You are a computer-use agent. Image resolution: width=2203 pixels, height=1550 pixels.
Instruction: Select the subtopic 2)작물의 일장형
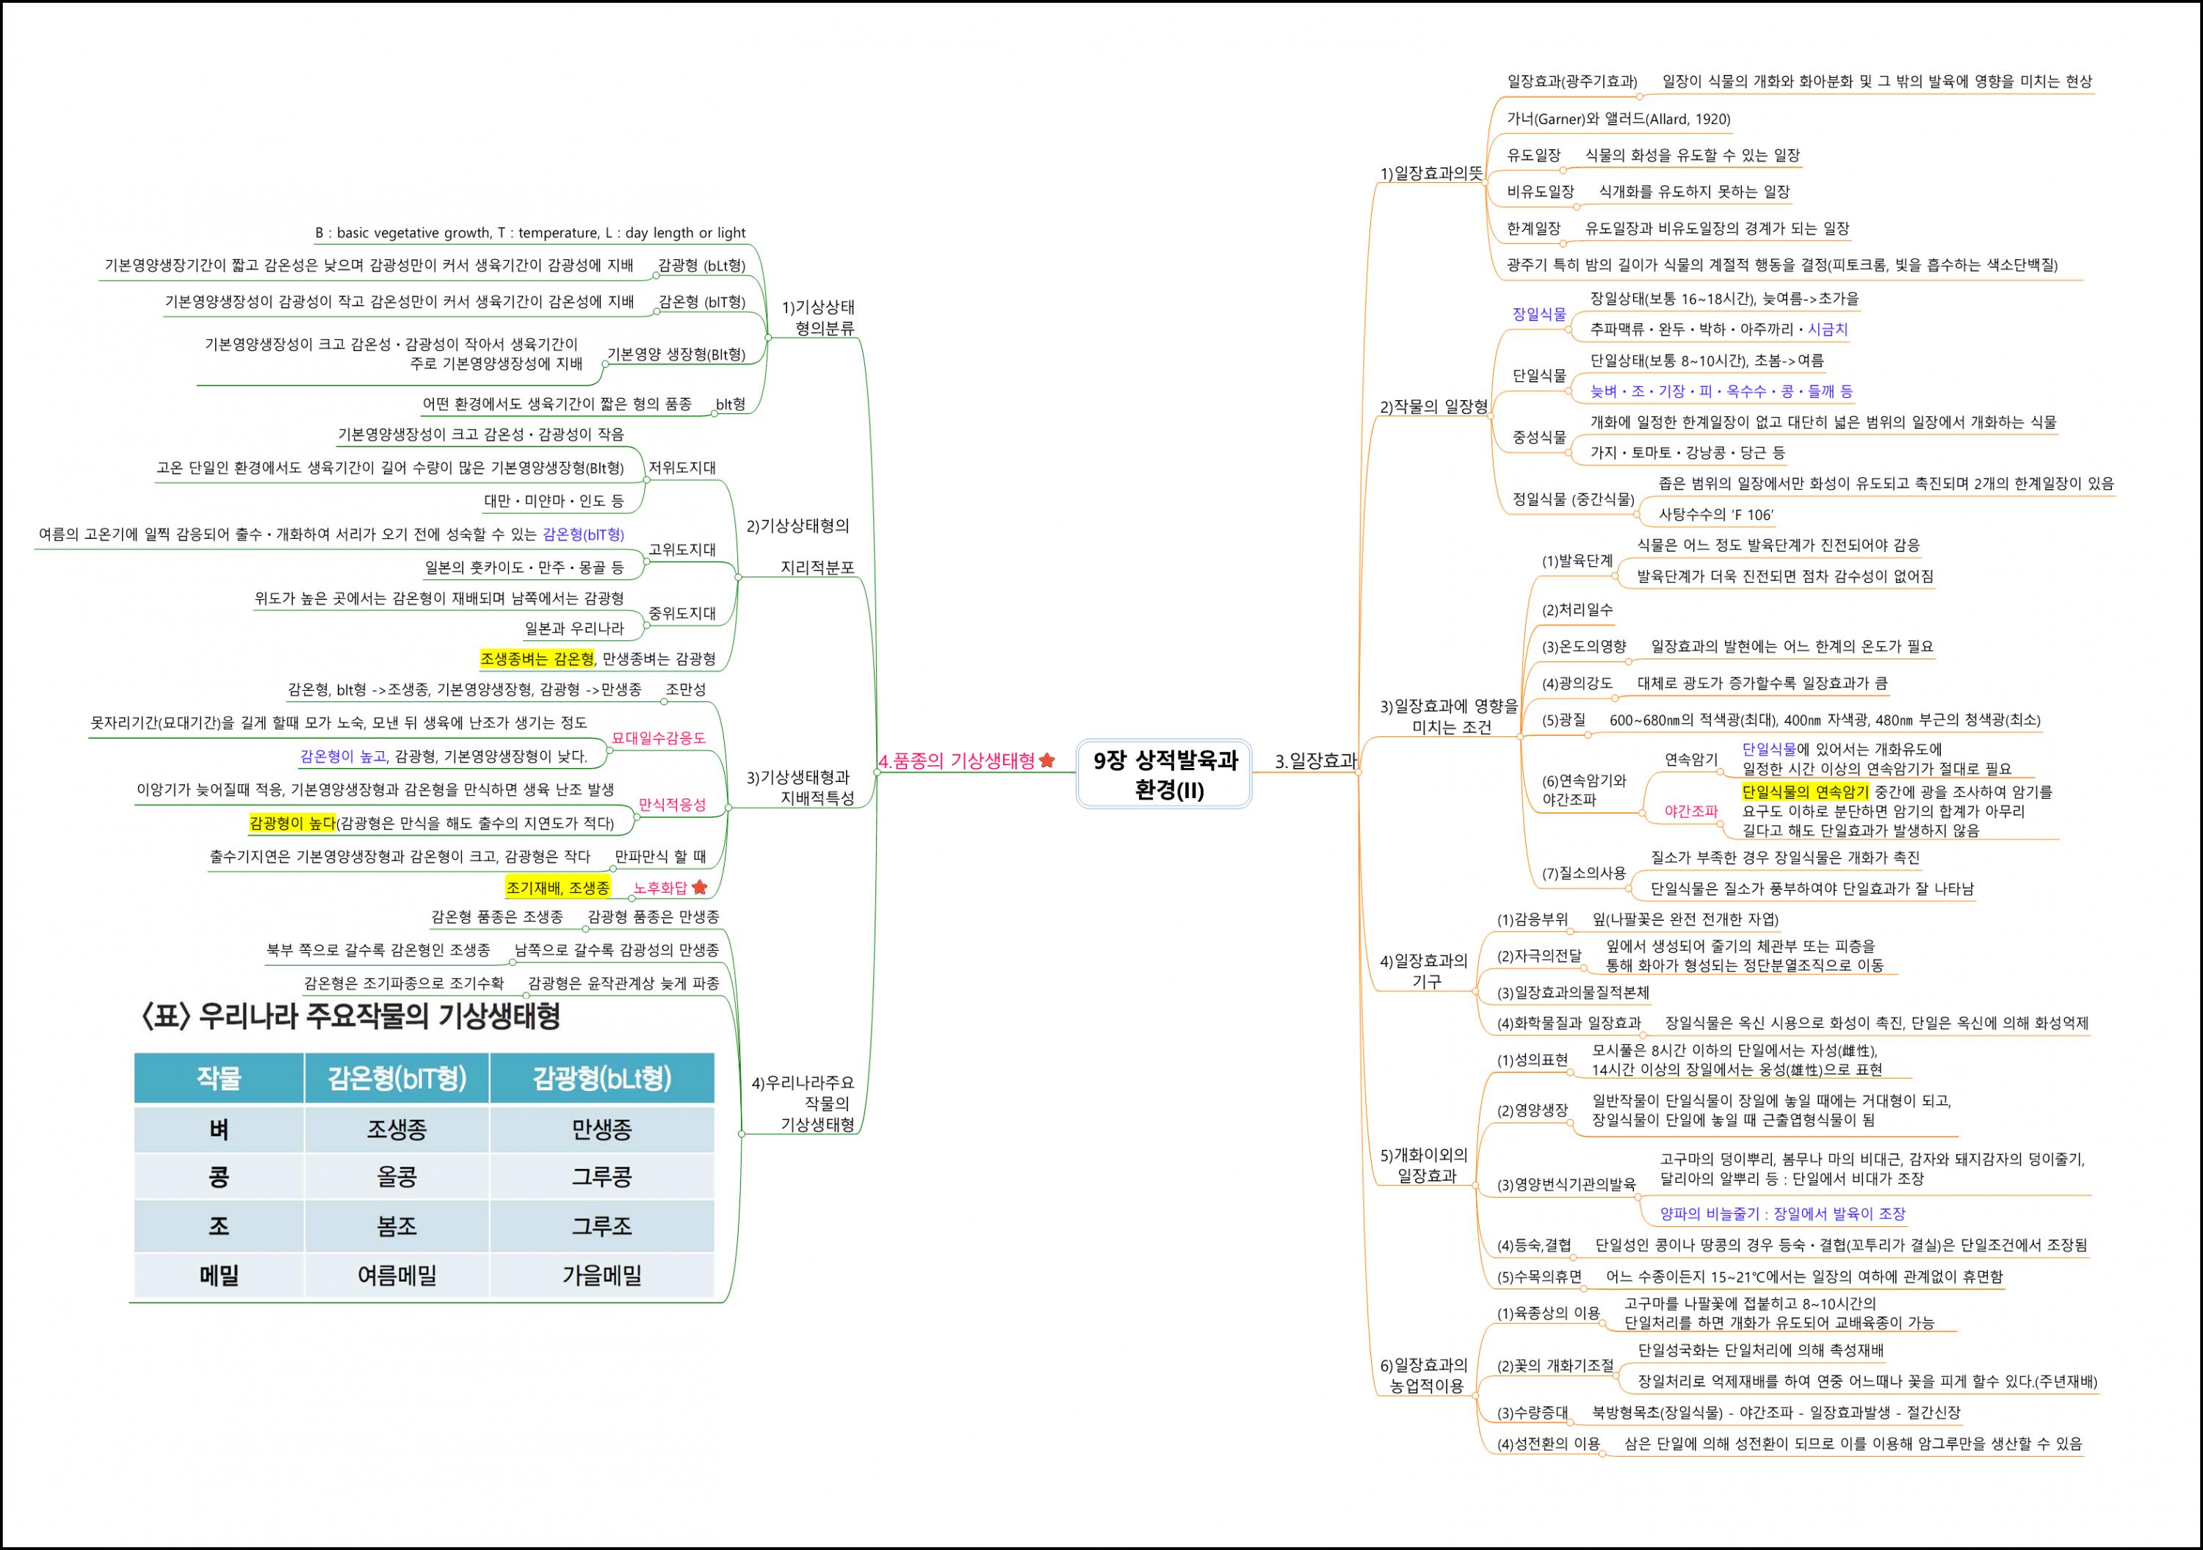click(x=1433, y=407)
